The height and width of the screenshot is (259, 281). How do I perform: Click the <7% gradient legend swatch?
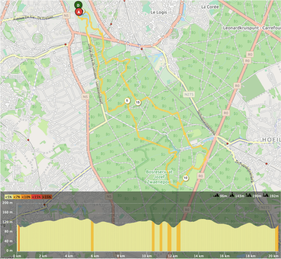(18, 197)
